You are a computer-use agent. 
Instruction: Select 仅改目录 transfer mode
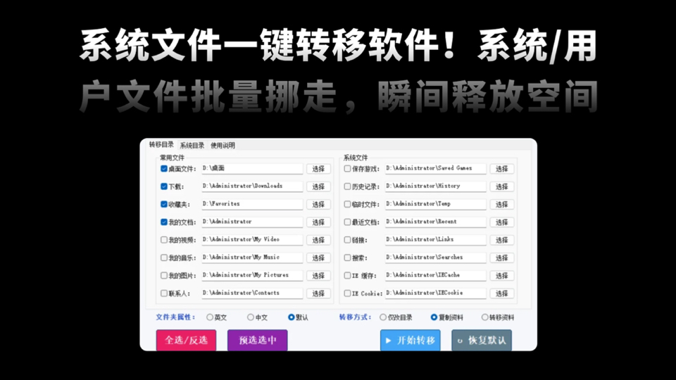383,317
